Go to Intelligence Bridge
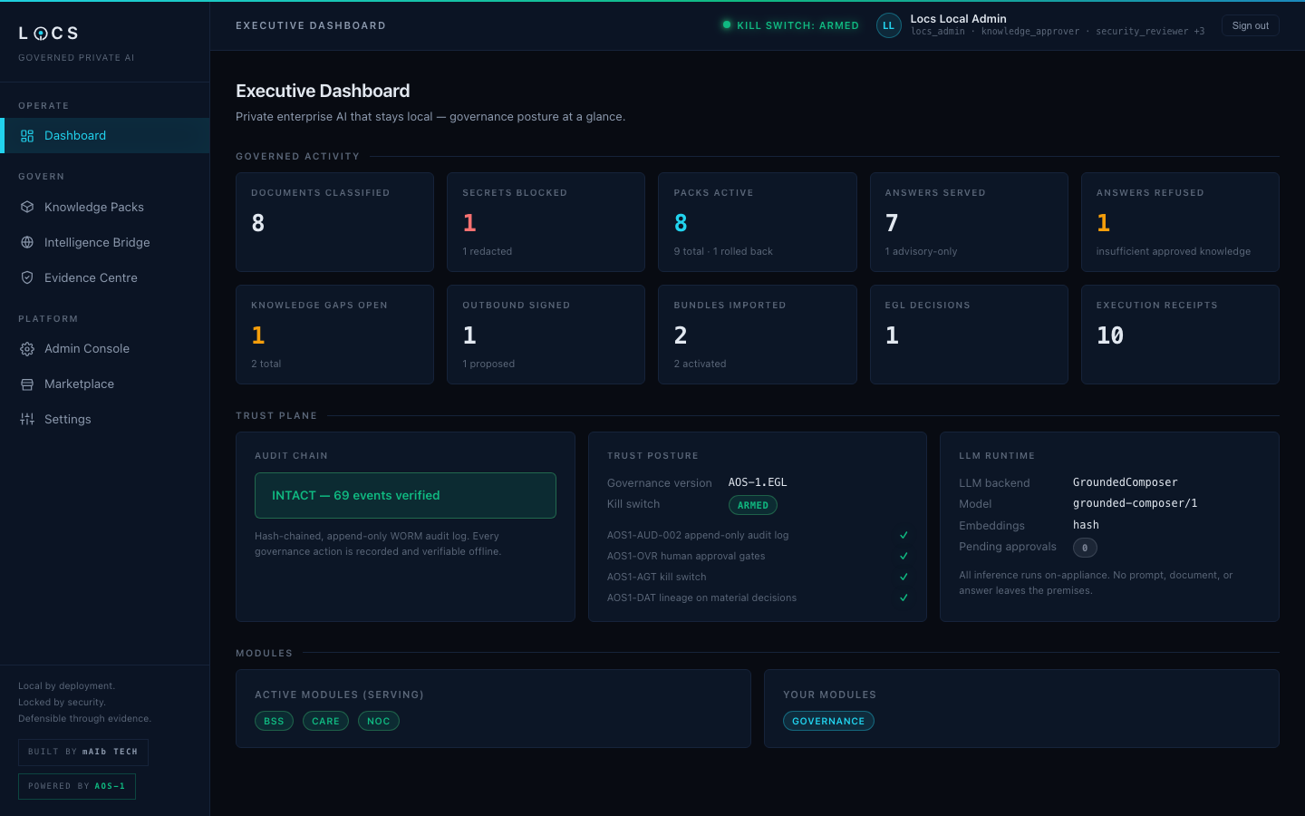Image resolution: width=1305 pixels, height=816 pixels. pos(105,242)
